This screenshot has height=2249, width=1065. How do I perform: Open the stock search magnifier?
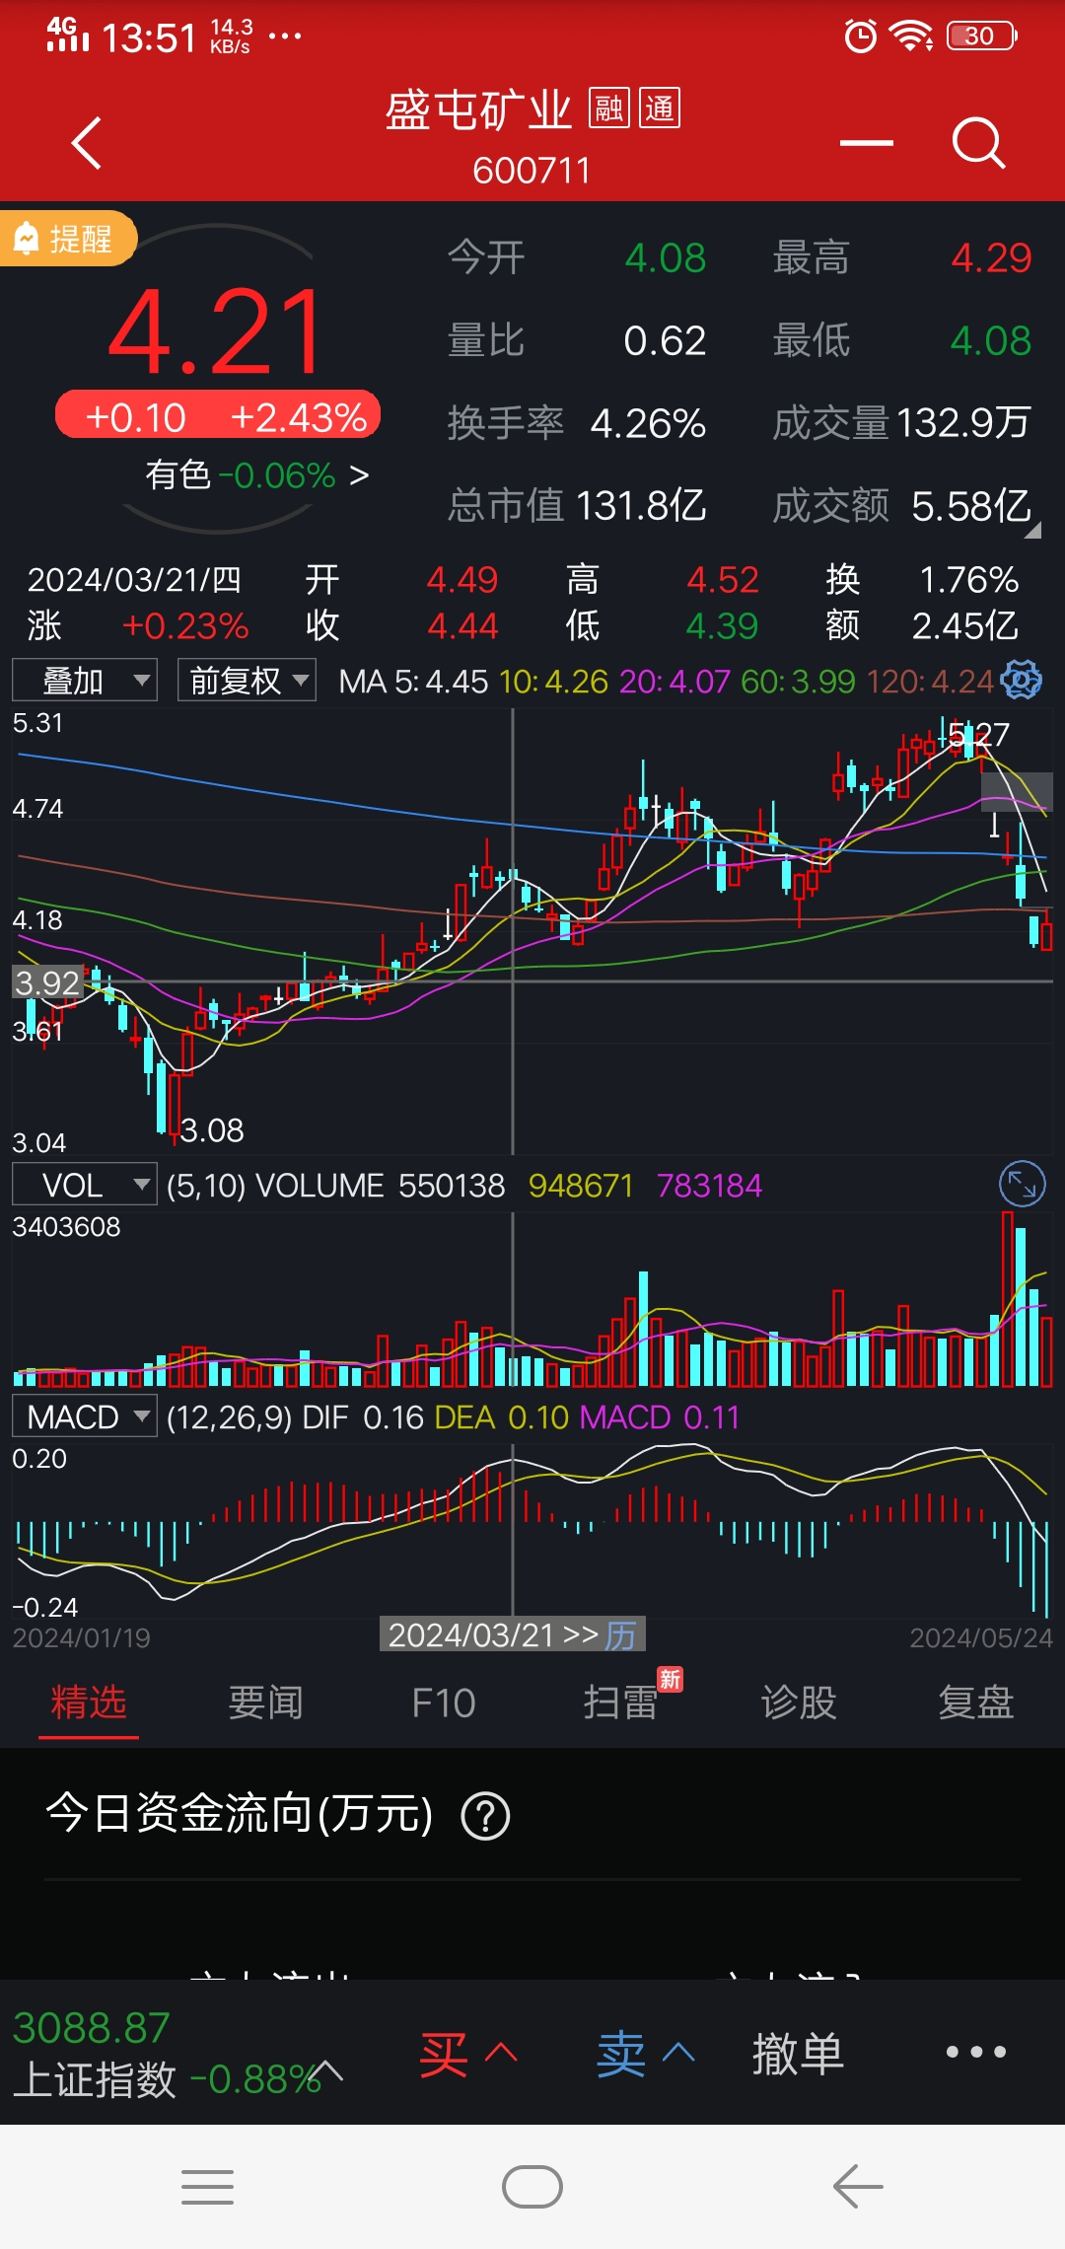tap(978, 143)
